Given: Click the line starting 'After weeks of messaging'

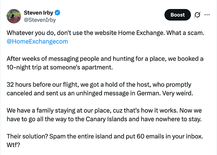Looking at the screenshot, I should click(x=105, y=59).
